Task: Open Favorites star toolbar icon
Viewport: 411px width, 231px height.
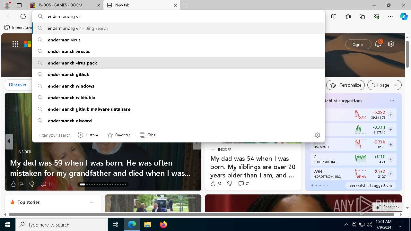Action: tap(348, 16)
